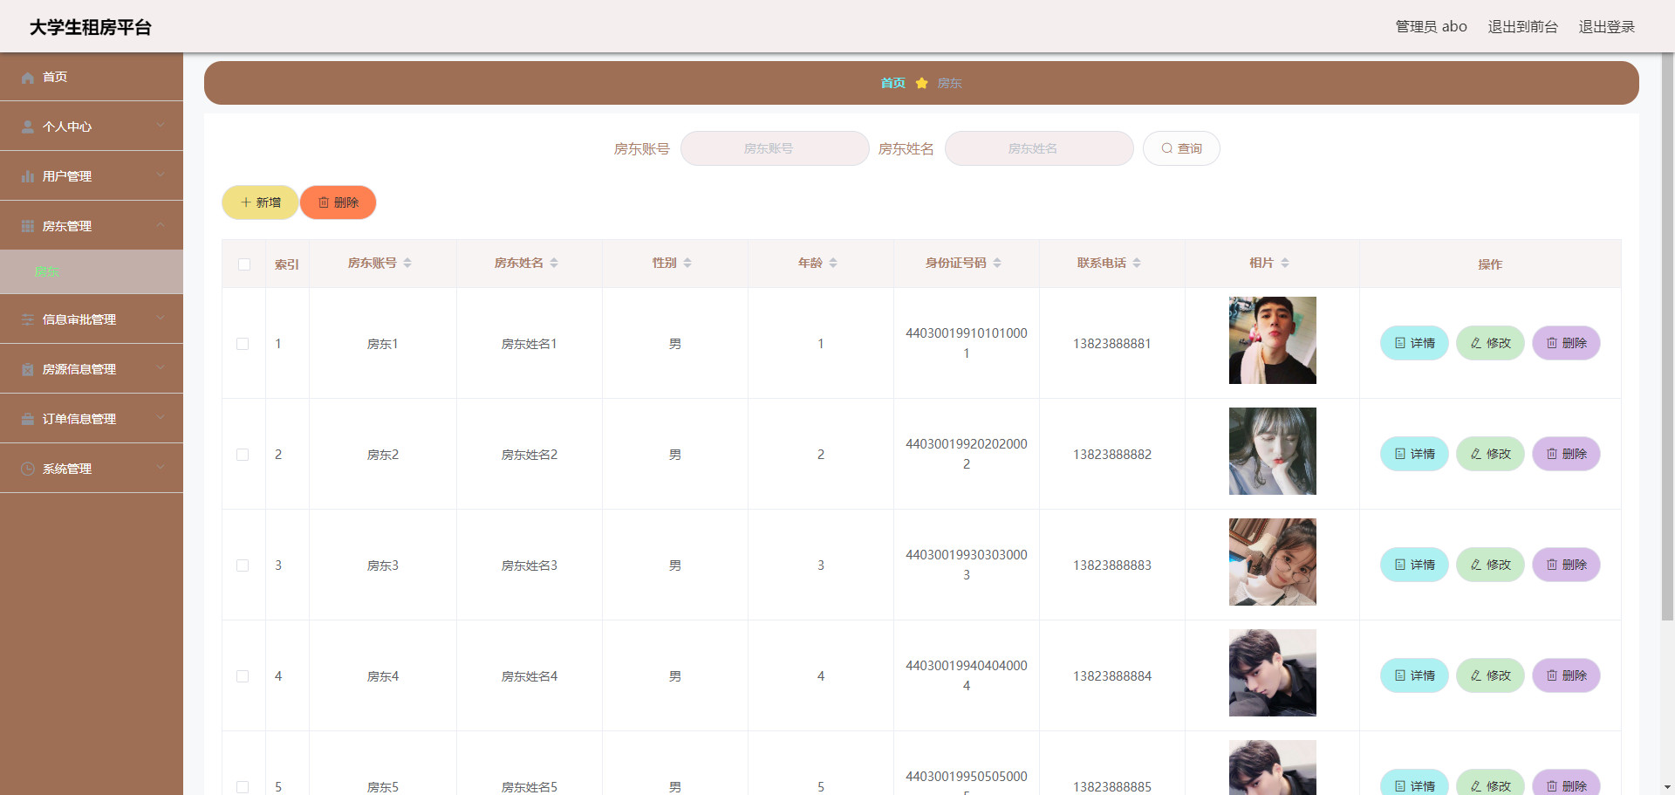Click the 房东姓名 search input field

coord(1039,148)
